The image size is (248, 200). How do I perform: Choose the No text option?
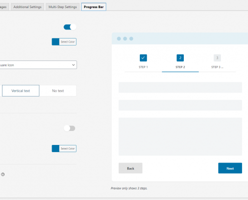pyautogui.click(x=58, y=90)
